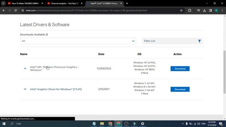Click the OS column header
Screen dimensions: 226x127
(x=139, y=54)
